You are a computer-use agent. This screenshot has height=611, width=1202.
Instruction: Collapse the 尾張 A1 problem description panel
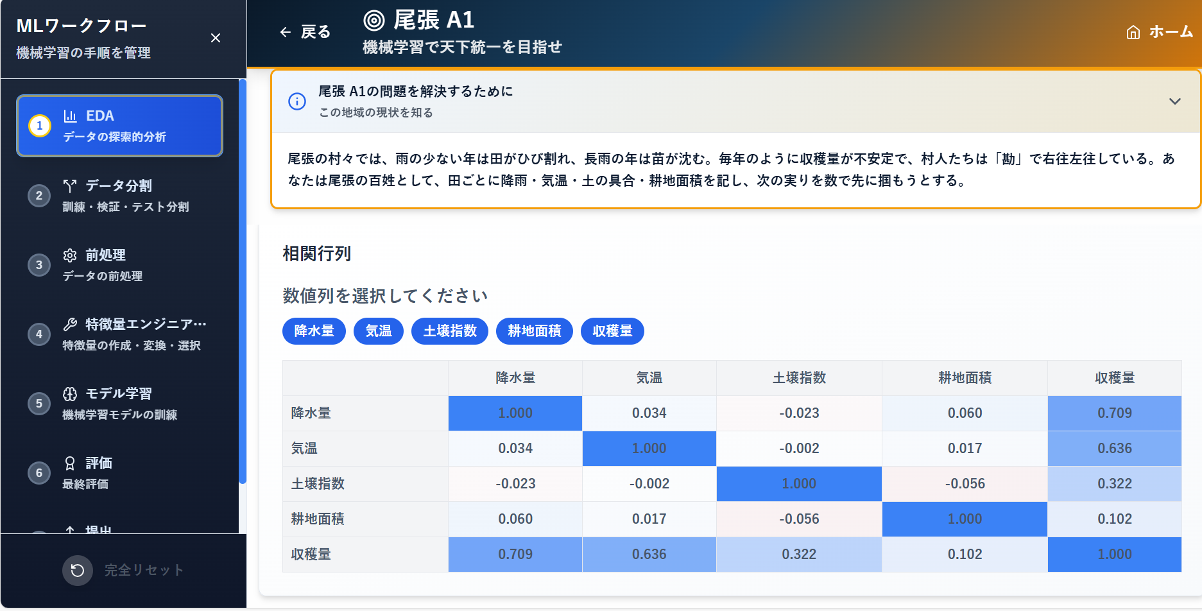click(1174, 101)
